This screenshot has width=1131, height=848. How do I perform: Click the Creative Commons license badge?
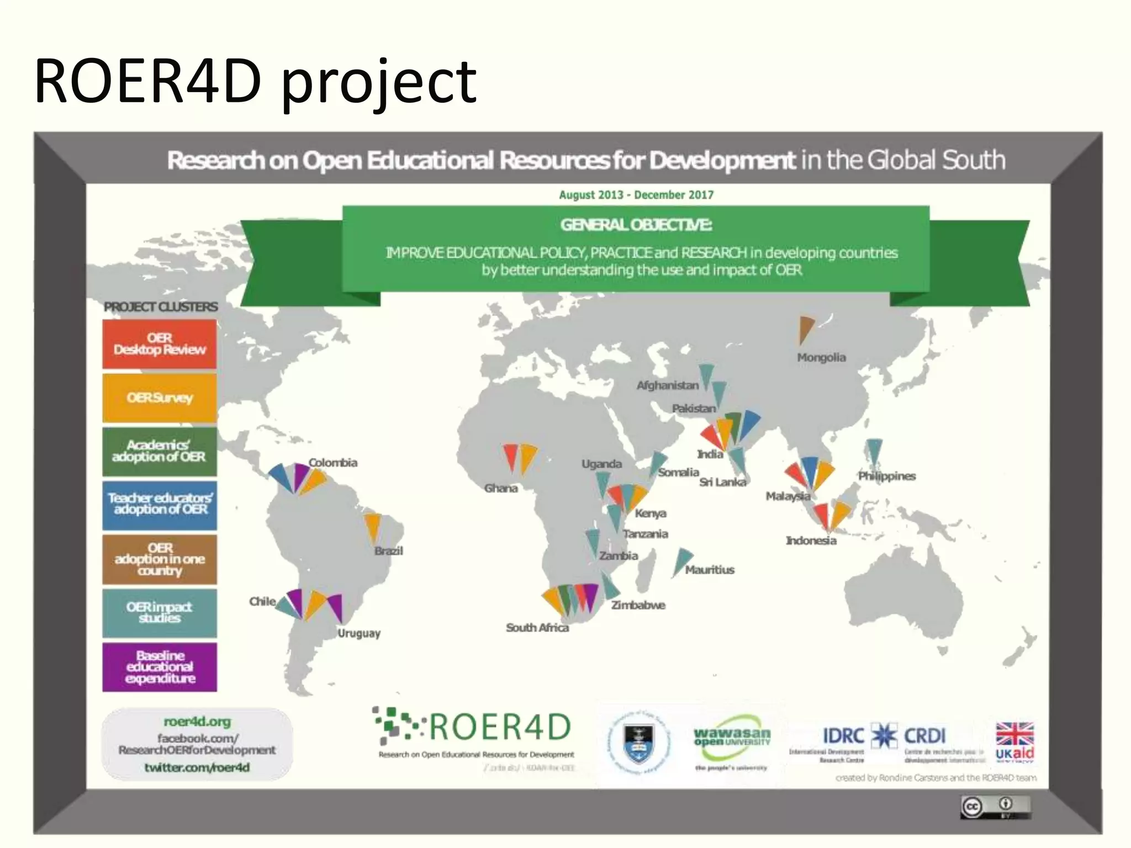click(995, 807)
